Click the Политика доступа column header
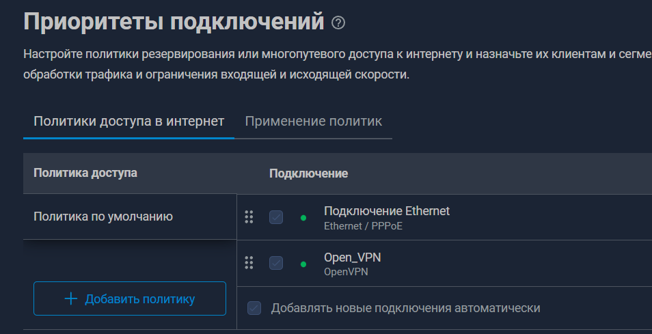 pos(85,173)
